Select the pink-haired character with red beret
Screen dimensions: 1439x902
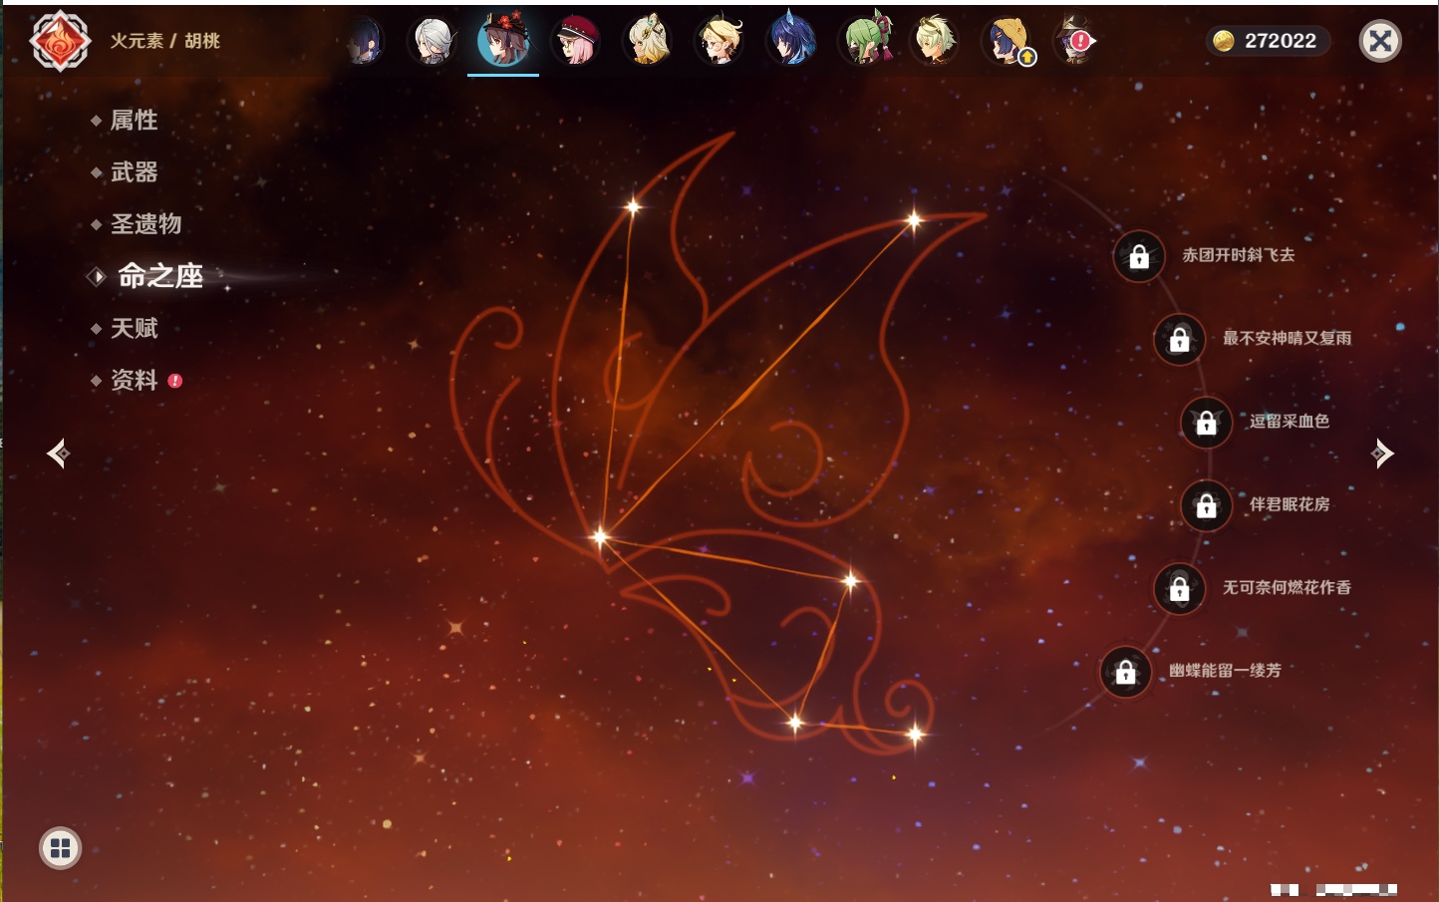[576, 42]
